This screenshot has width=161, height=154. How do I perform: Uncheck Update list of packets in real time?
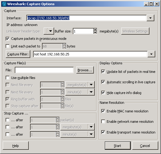pyautogui.click(x=103, y=72)
